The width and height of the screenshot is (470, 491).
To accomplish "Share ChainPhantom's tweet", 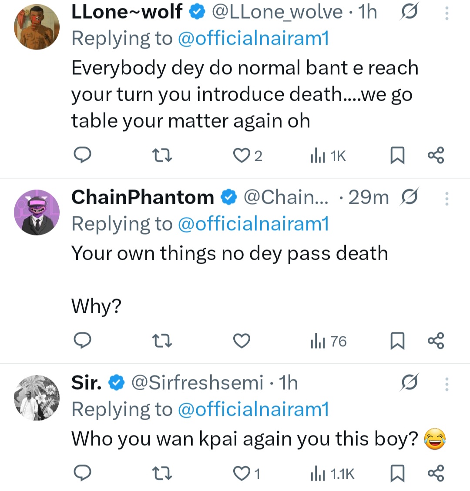I will [436, 341].
